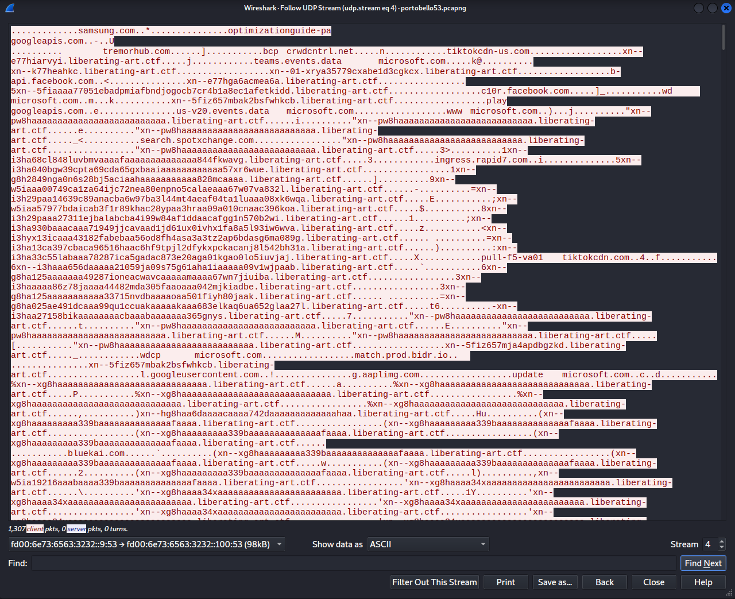
Task: Focus the Find text field
Action: tap(354, 563)
